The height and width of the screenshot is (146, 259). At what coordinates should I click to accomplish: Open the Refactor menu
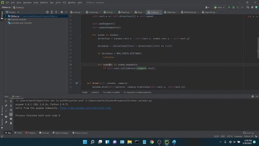click(44, 2)
